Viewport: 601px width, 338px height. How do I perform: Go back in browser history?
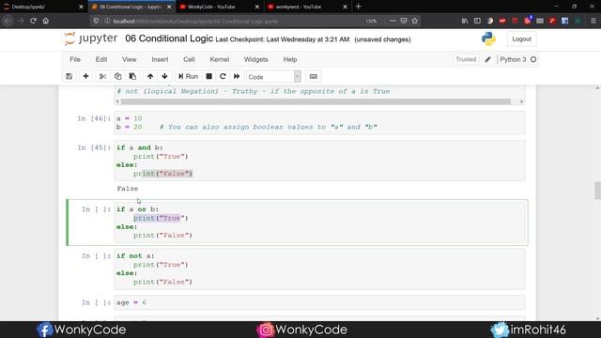pos(8,21)
